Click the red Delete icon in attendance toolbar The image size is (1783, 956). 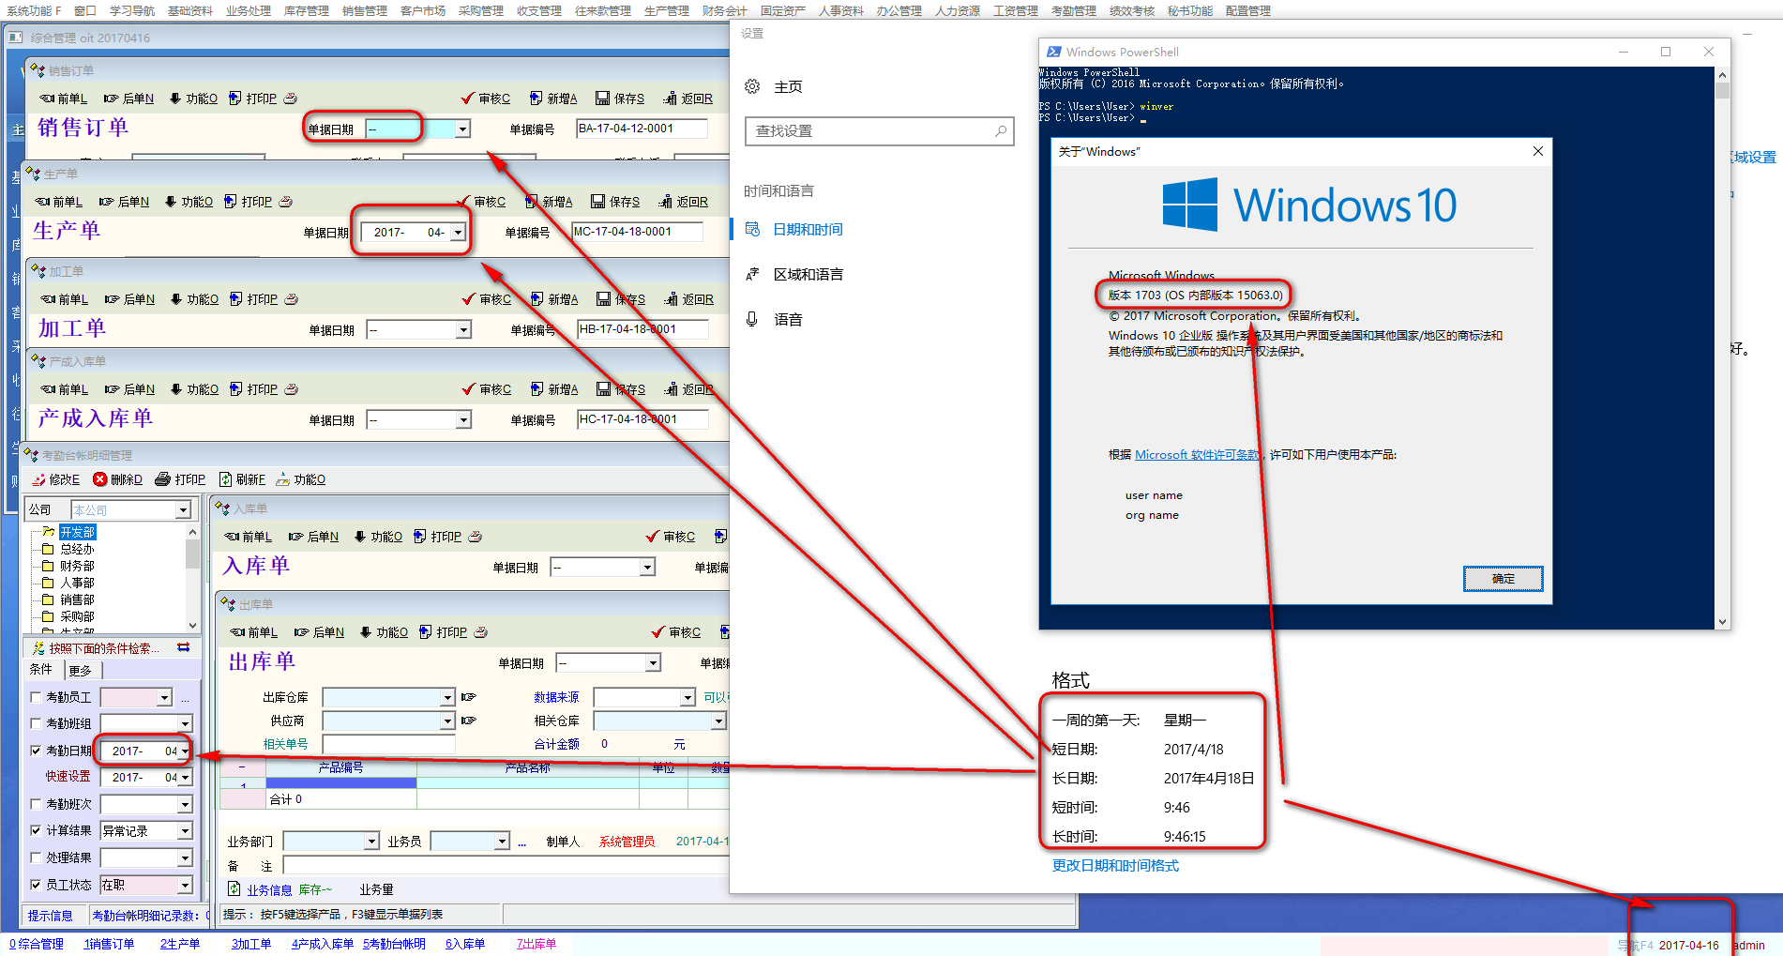tap(99, 479)
